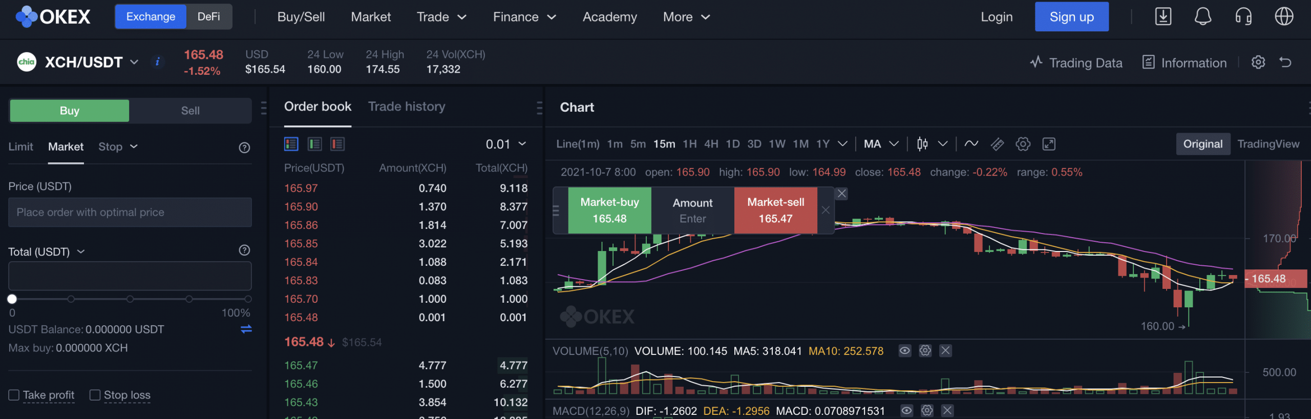Remove the MACD indicator
This screenshot has width=1311, height=419.
click(x=947, y=411)
